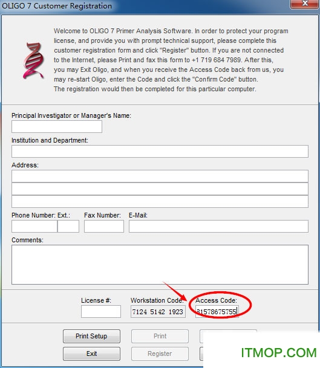Click the Register button
This screenshot has height=368, width=320.
(x=160, y=353)
